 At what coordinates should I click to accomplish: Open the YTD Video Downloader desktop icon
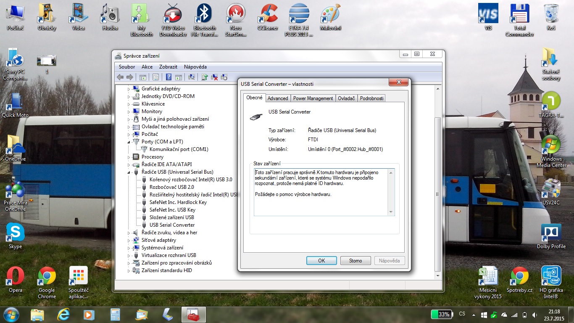point(173,20)
